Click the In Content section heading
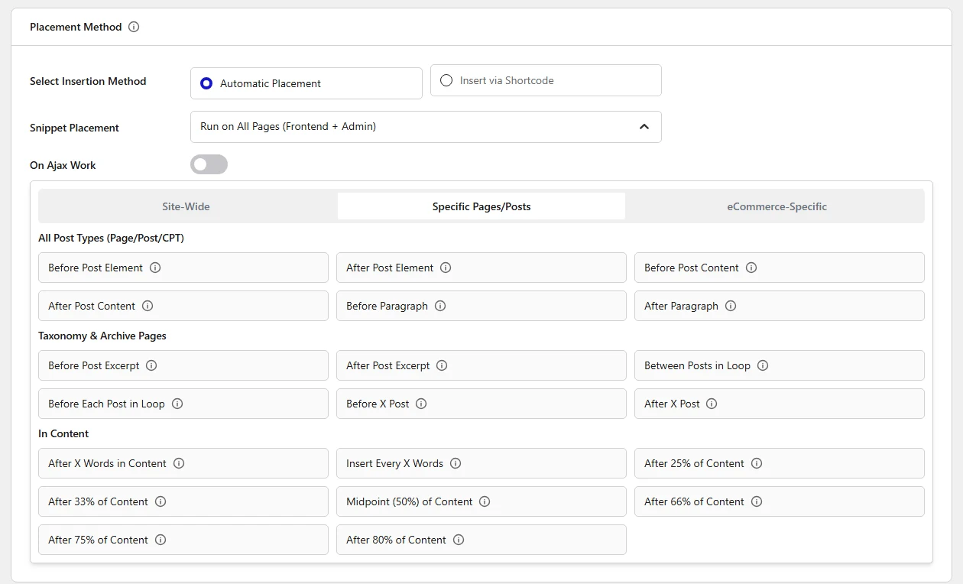 [63, 433]
